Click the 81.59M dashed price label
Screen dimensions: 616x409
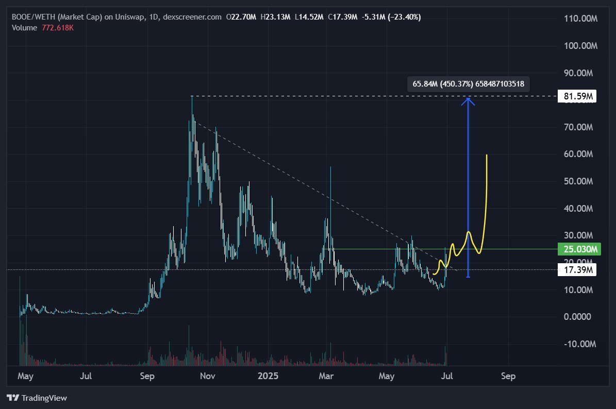[x=576, y=96]
